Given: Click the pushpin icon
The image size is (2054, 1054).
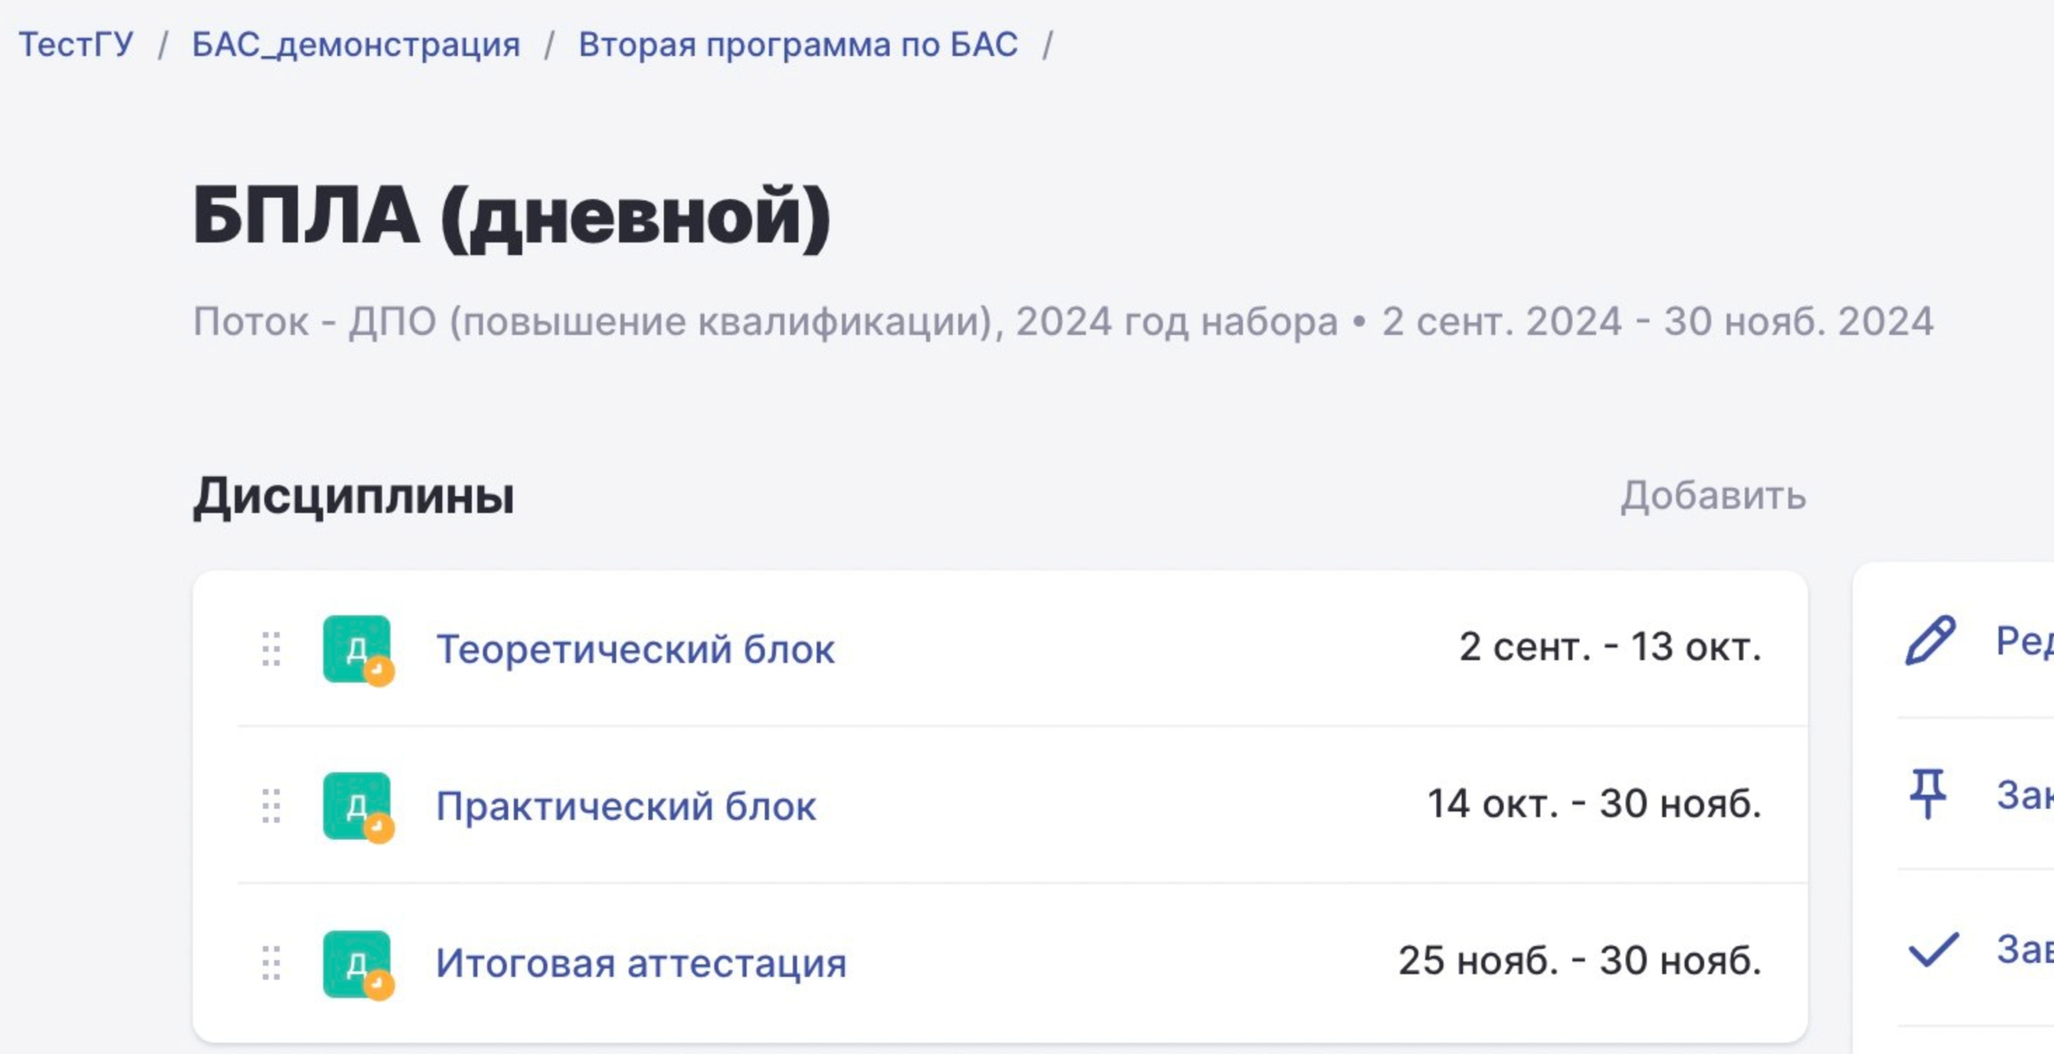Looking at the screenshot, I should 1927,793.
